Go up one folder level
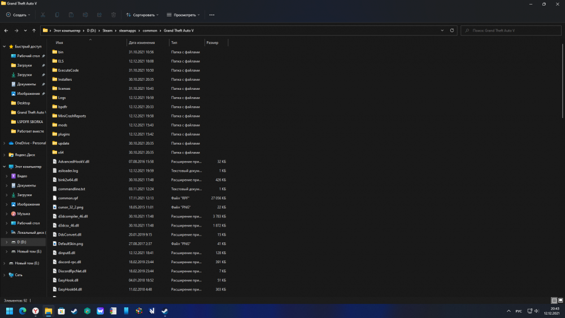 tap(34, 31)
